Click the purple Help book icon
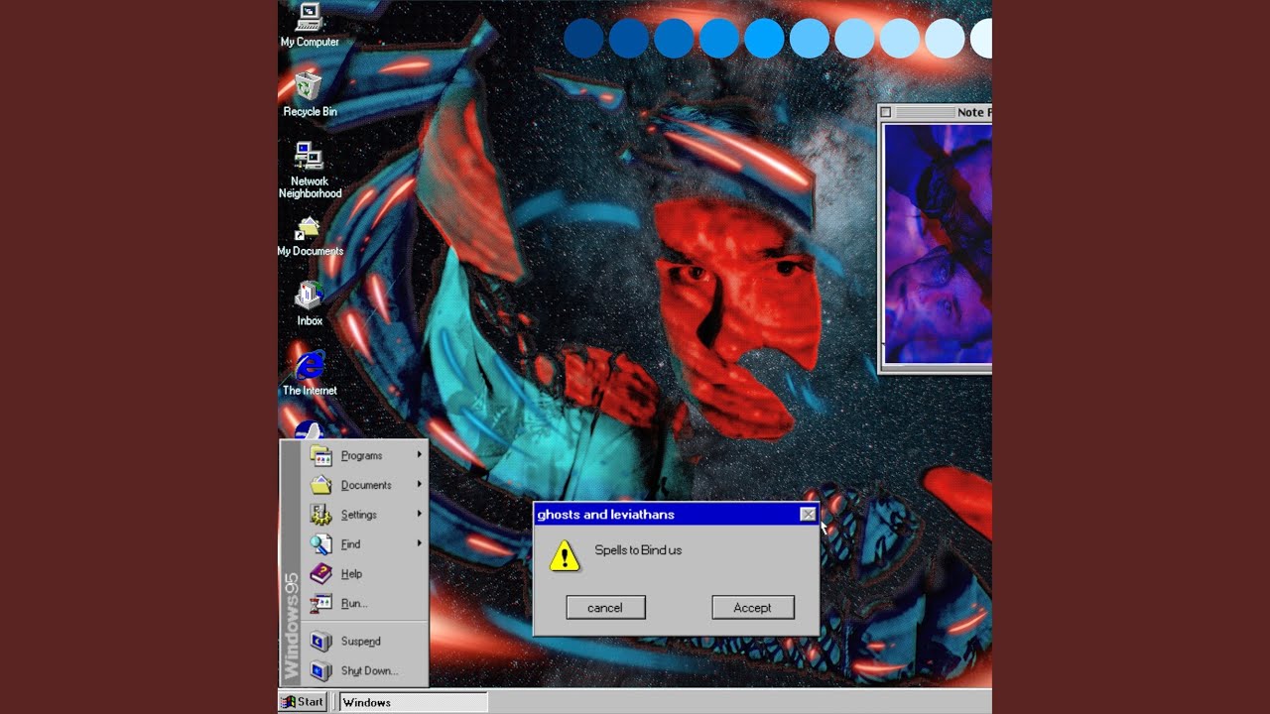This screenshot has width=1270, height=714. tap(320, 573)
